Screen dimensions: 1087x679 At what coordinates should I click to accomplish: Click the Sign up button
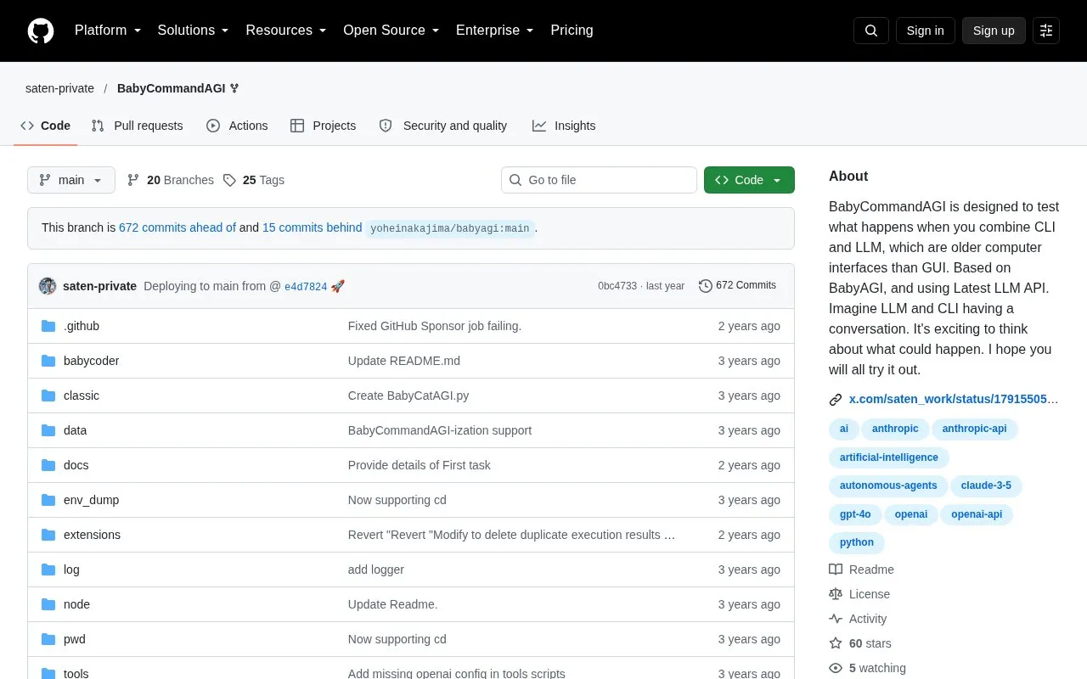pyautogui.click(x=994, y=31)
